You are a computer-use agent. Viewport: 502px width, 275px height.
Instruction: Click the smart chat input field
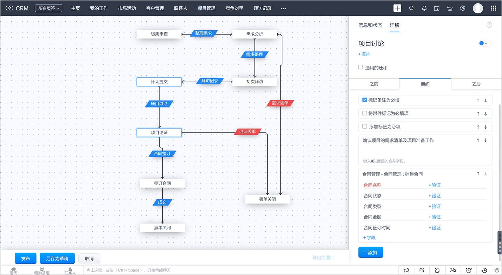(241, 270)
